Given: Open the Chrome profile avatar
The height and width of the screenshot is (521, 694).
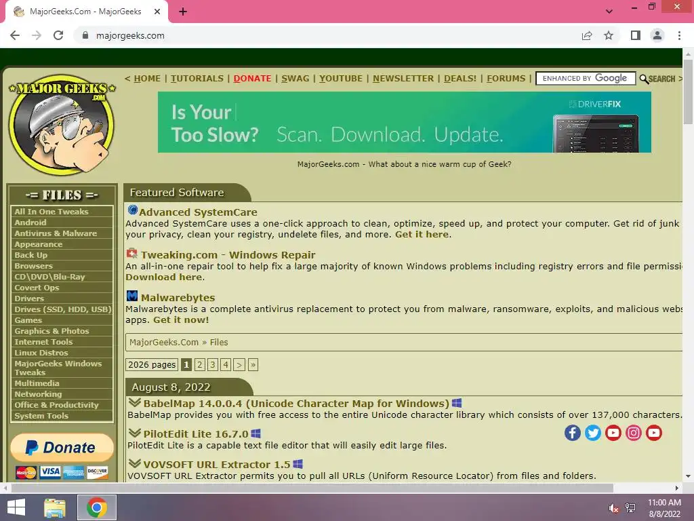Looking at the screenshot, I should 657,35.
